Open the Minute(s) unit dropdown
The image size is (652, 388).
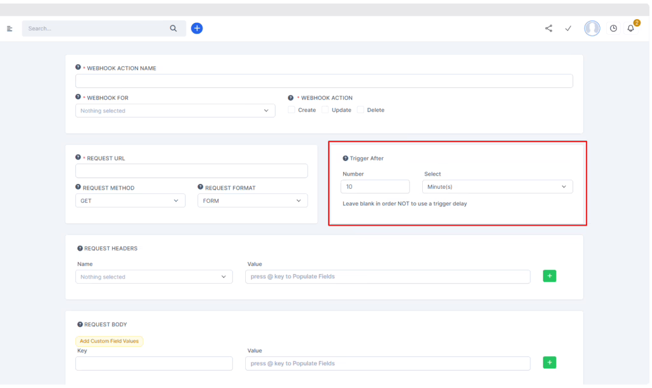(x=497, y=187)
